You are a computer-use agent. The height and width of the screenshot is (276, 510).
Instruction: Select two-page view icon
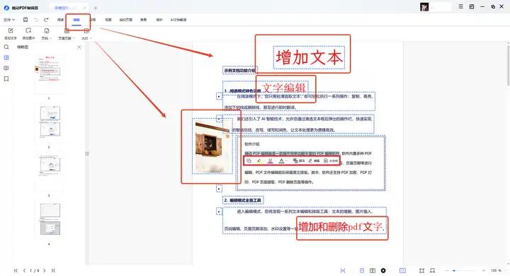(373, 270)
